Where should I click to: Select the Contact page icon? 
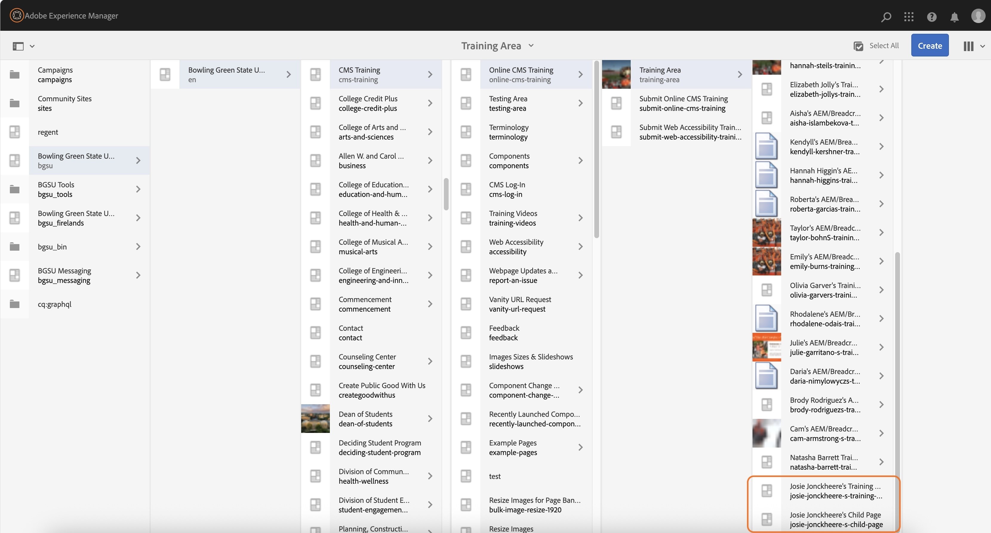tap(316, 333)
